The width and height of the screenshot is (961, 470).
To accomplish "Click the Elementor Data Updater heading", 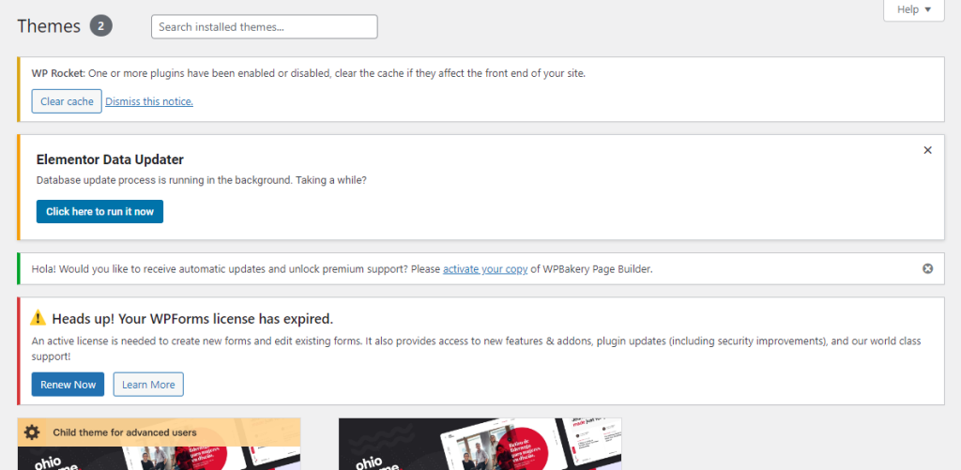I will 110,159.
